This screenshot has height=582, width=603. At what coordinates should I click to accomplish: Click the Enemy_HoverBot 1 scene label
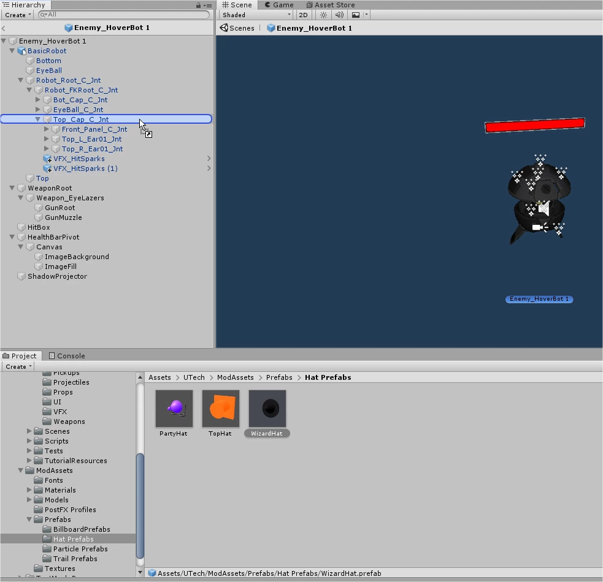click(x=539, y=299)
